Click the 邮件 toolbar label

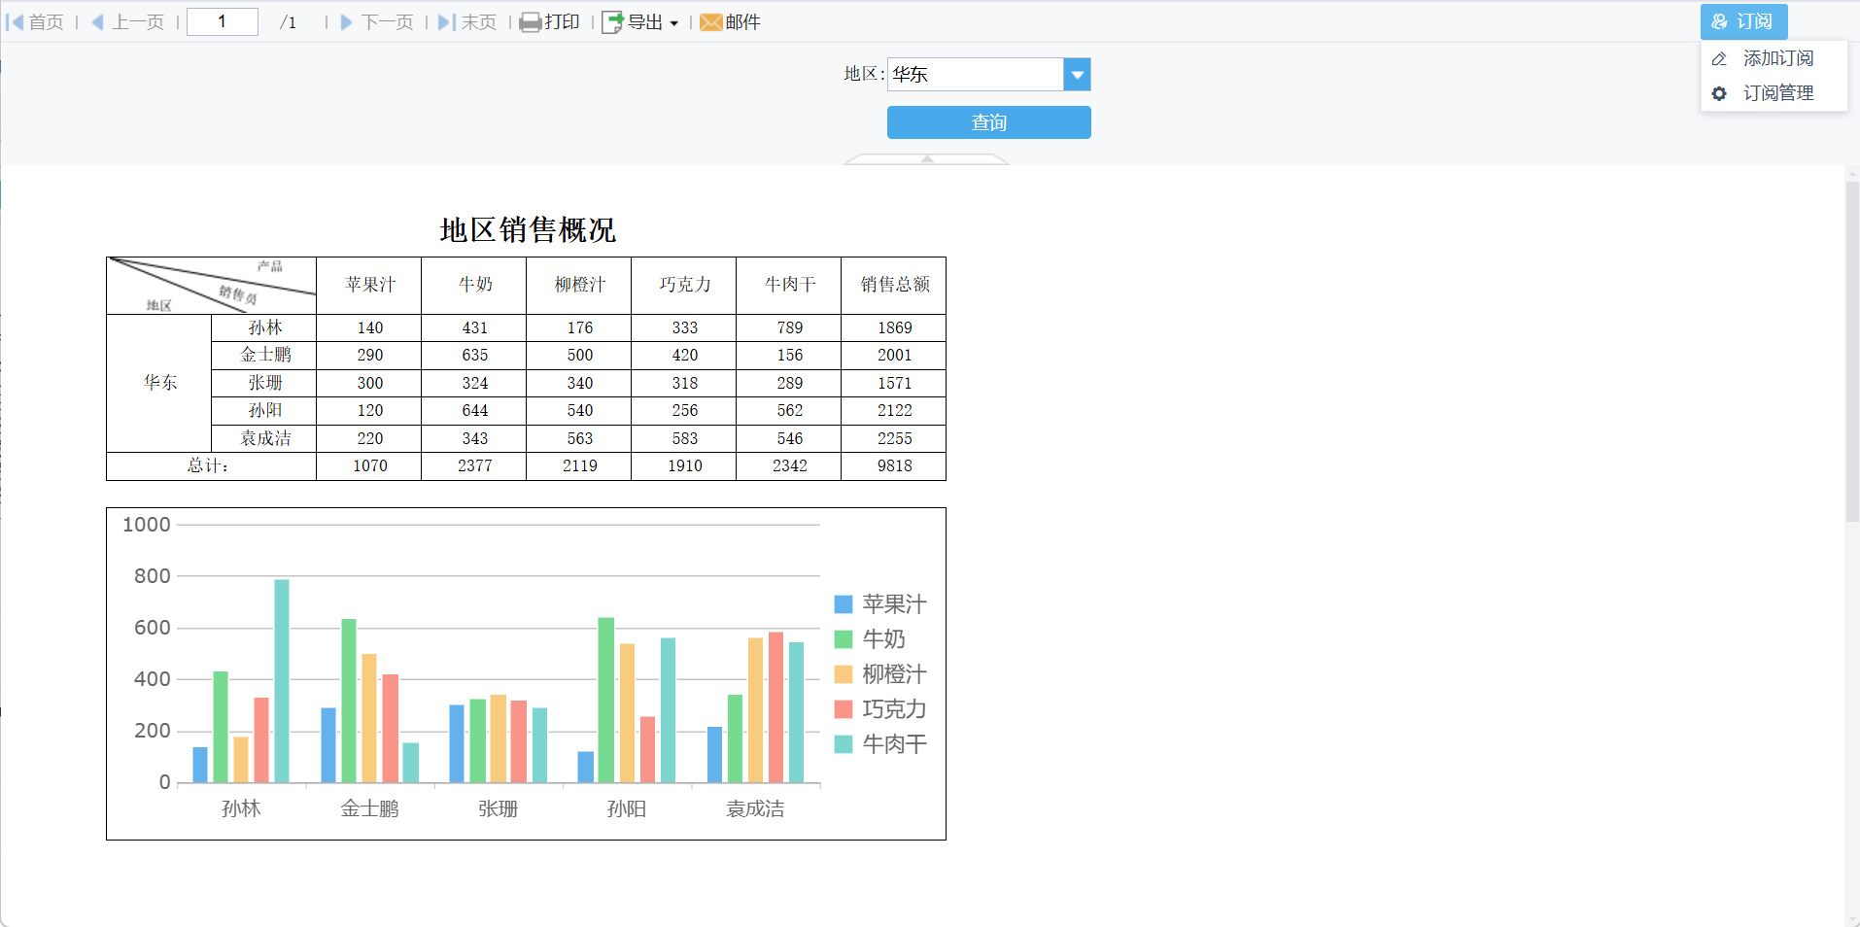[x=743, y=22]
